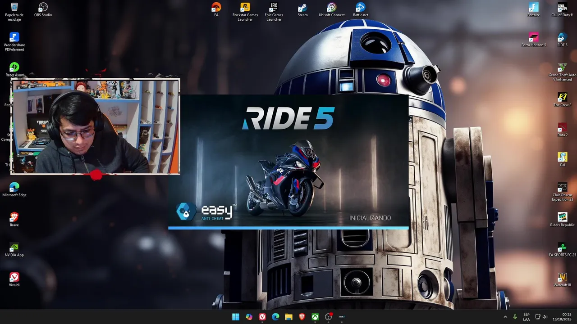Click the RIDE 5 splash title logo

288,118
